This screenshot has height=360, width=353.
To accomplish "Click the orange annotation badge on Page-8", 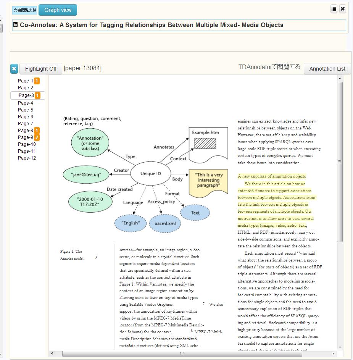I will coord(37,131).
